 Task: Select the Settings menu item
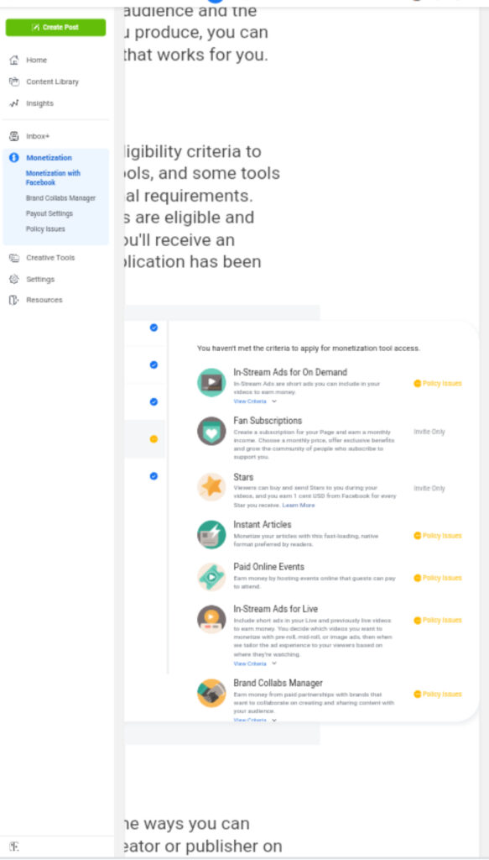pos(40,279)
